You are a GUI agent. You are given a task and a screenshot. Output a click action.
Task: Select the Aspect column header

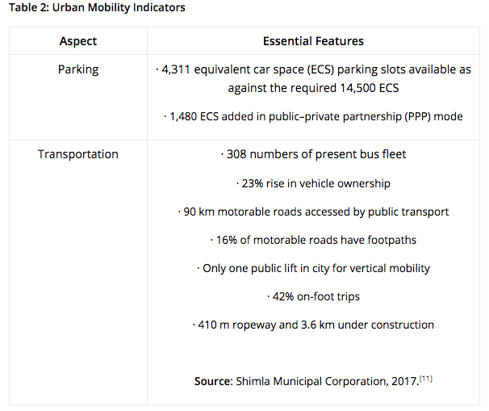pyautogui.click(x=78, y=41)
